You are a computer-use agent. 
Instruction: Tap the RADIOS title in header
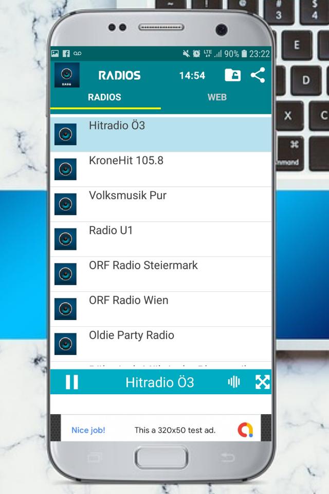119,75
